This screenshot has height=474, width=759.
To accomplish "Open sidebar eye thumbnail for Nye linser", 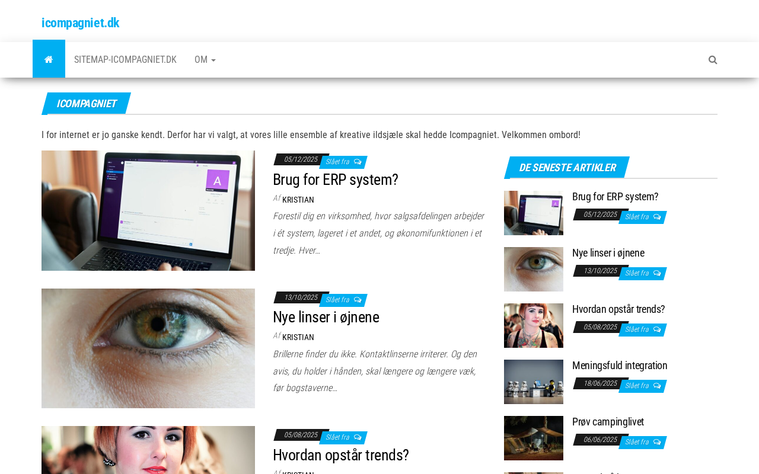I will pos(534,269).
